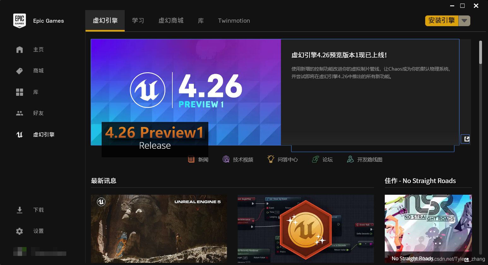Click the 新闻 news icon
The height and width of the screenshot is (265, 488).
[191, 159]
